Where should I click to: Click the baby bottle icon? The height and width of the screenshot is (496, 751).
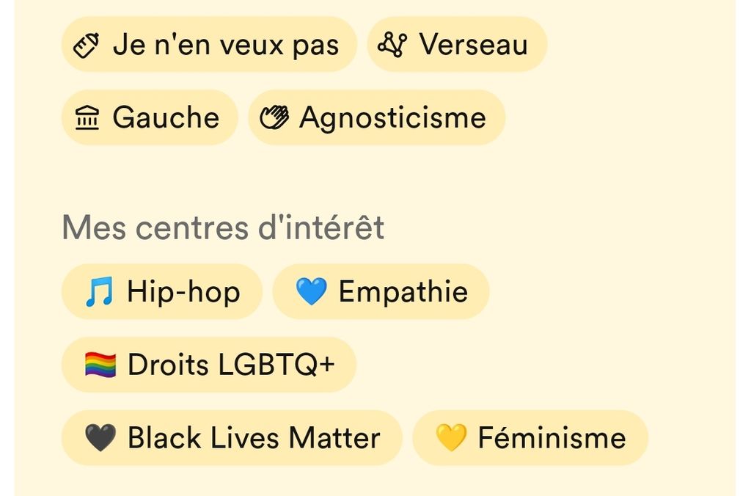pos(87,45)
